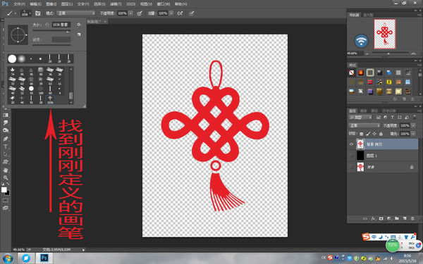Select the 1036 custom brush preset
Screen dimensions: 423x264
pyautogui.click(x=50, y=99)
